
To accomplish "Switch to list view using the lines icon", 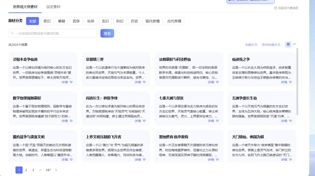I will click(x=295, y=44).
